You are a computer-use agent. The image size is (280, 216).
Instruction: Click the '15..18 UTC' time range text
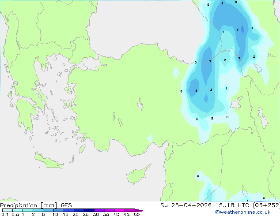click(232, 205)
